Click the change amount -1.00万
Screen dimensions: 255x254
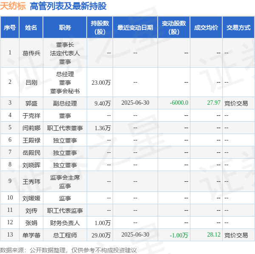(x=179, y=235)
